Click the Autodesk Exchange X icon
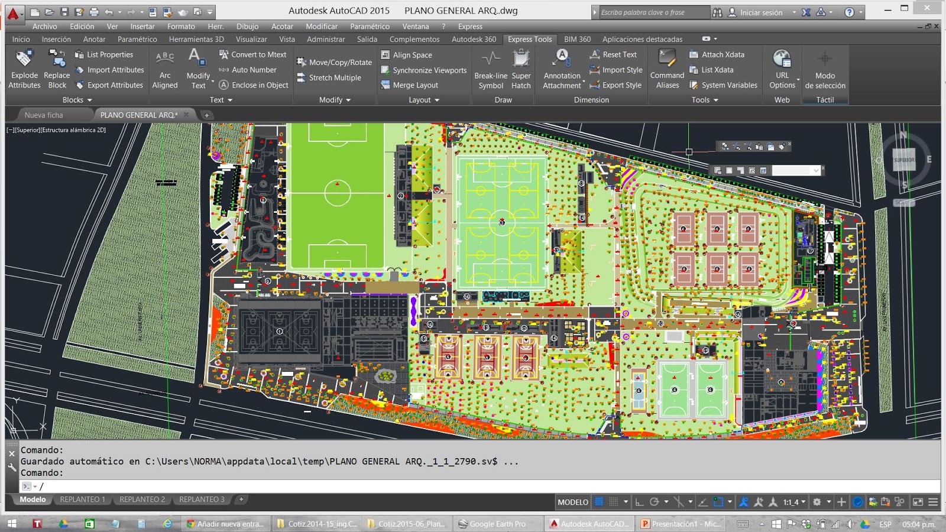 point(806,12)
